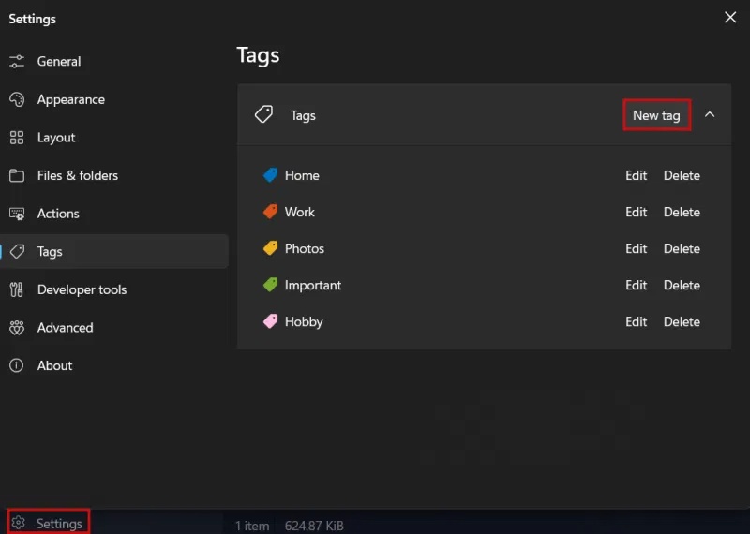Click the About info icon
The image size is (750, 534).
click(16, 365)
